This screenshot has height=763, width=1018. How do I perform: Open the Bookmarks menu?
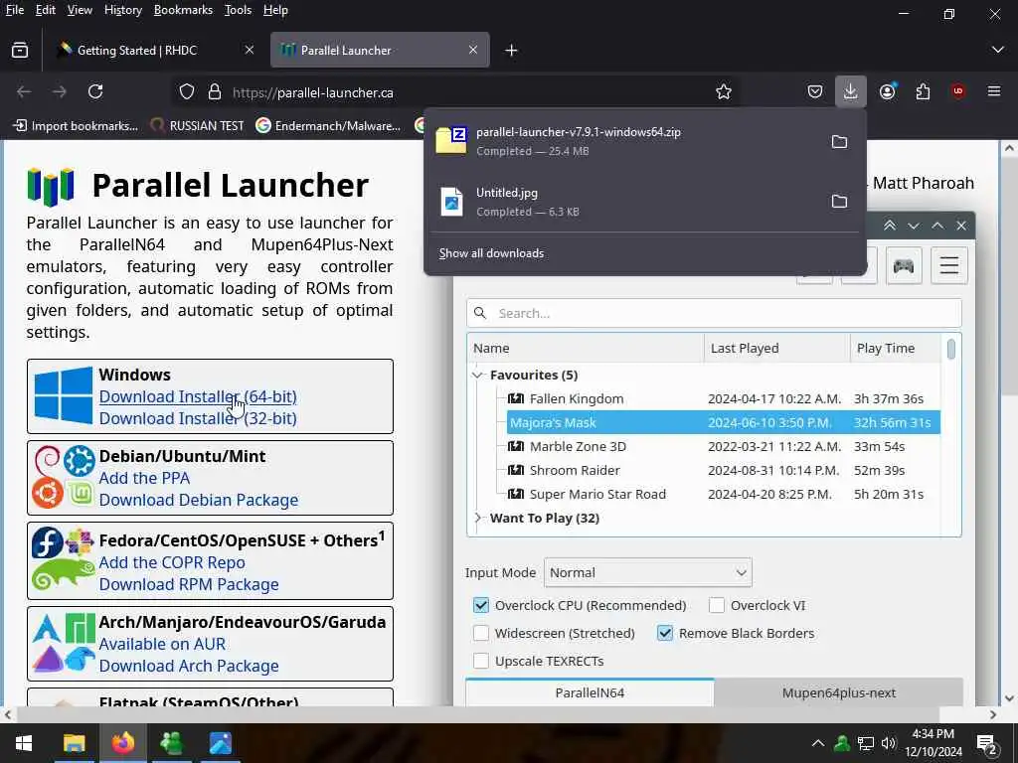183,10
